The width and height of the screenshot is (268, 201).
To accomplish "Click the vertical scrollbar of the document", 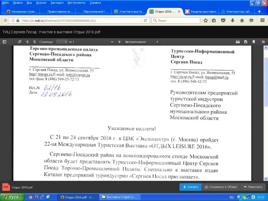I will tap(266, 80).
